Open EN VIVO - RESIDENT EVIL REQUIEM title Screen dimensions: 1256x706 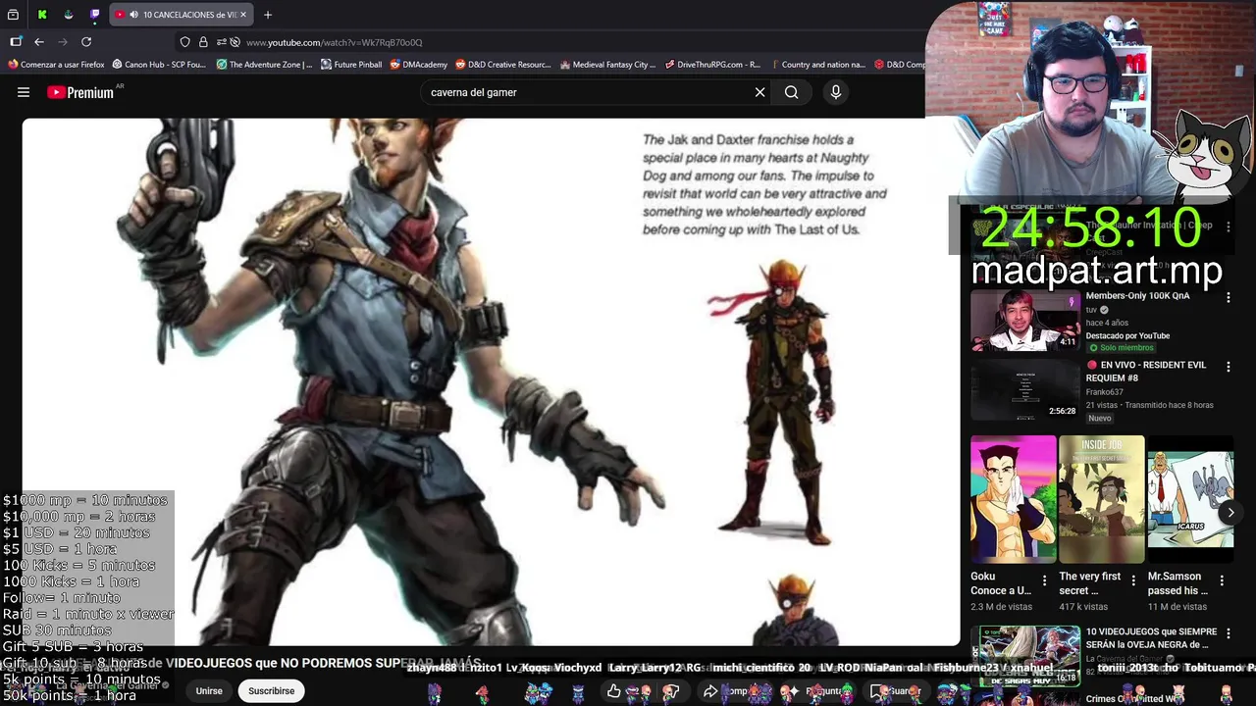point(1146,371)
